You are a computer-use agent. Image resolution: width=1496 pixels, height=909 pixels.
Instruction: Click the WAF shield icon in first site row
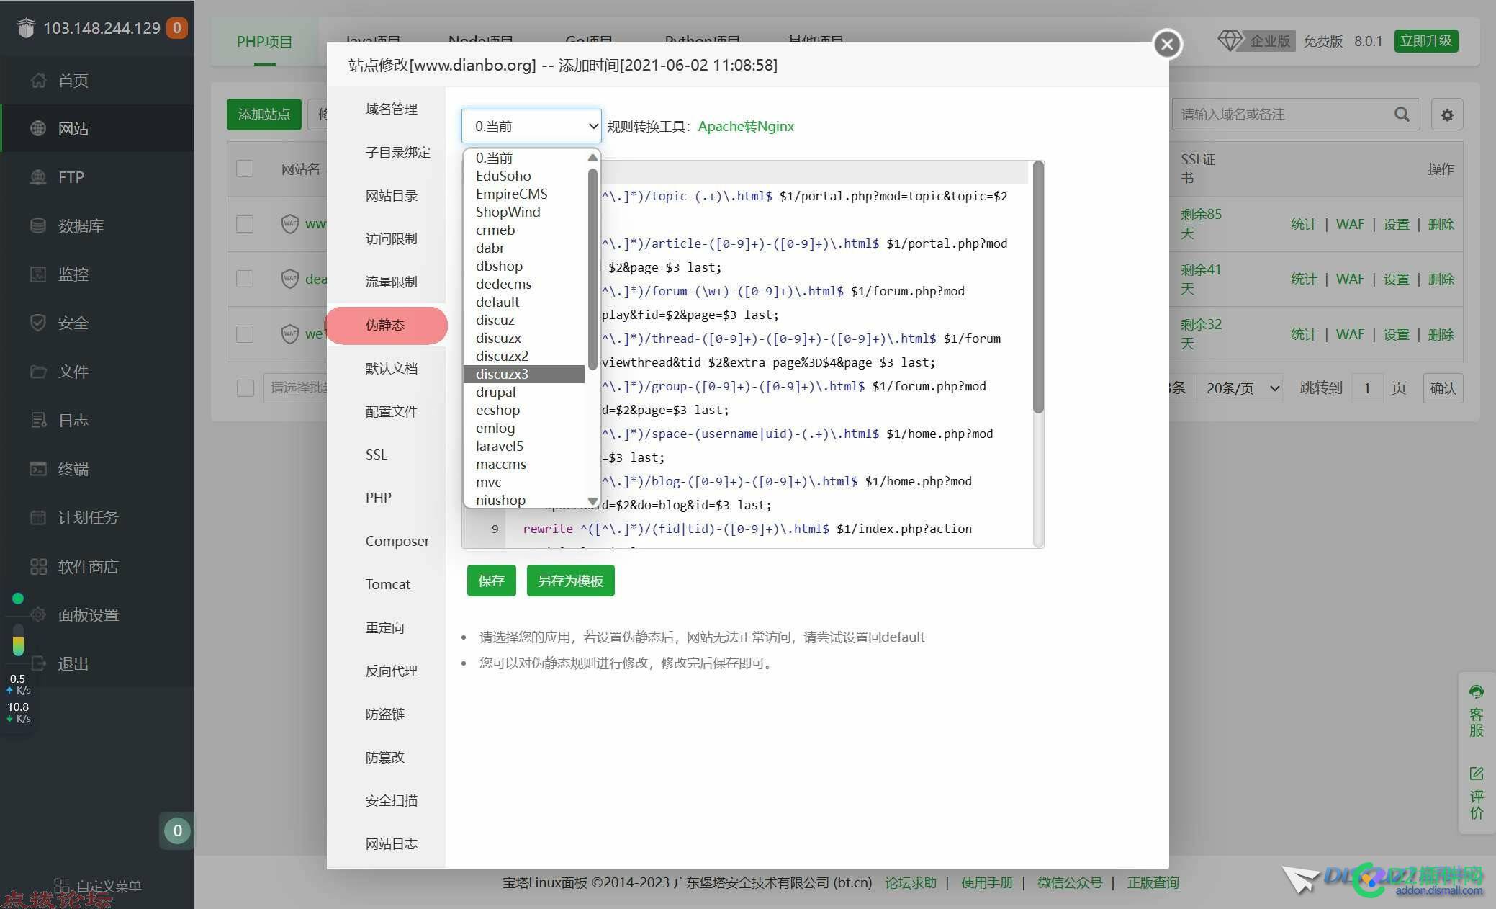(289, 223)
